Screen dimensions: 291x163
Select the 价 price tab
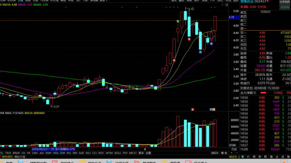point(248,157)
